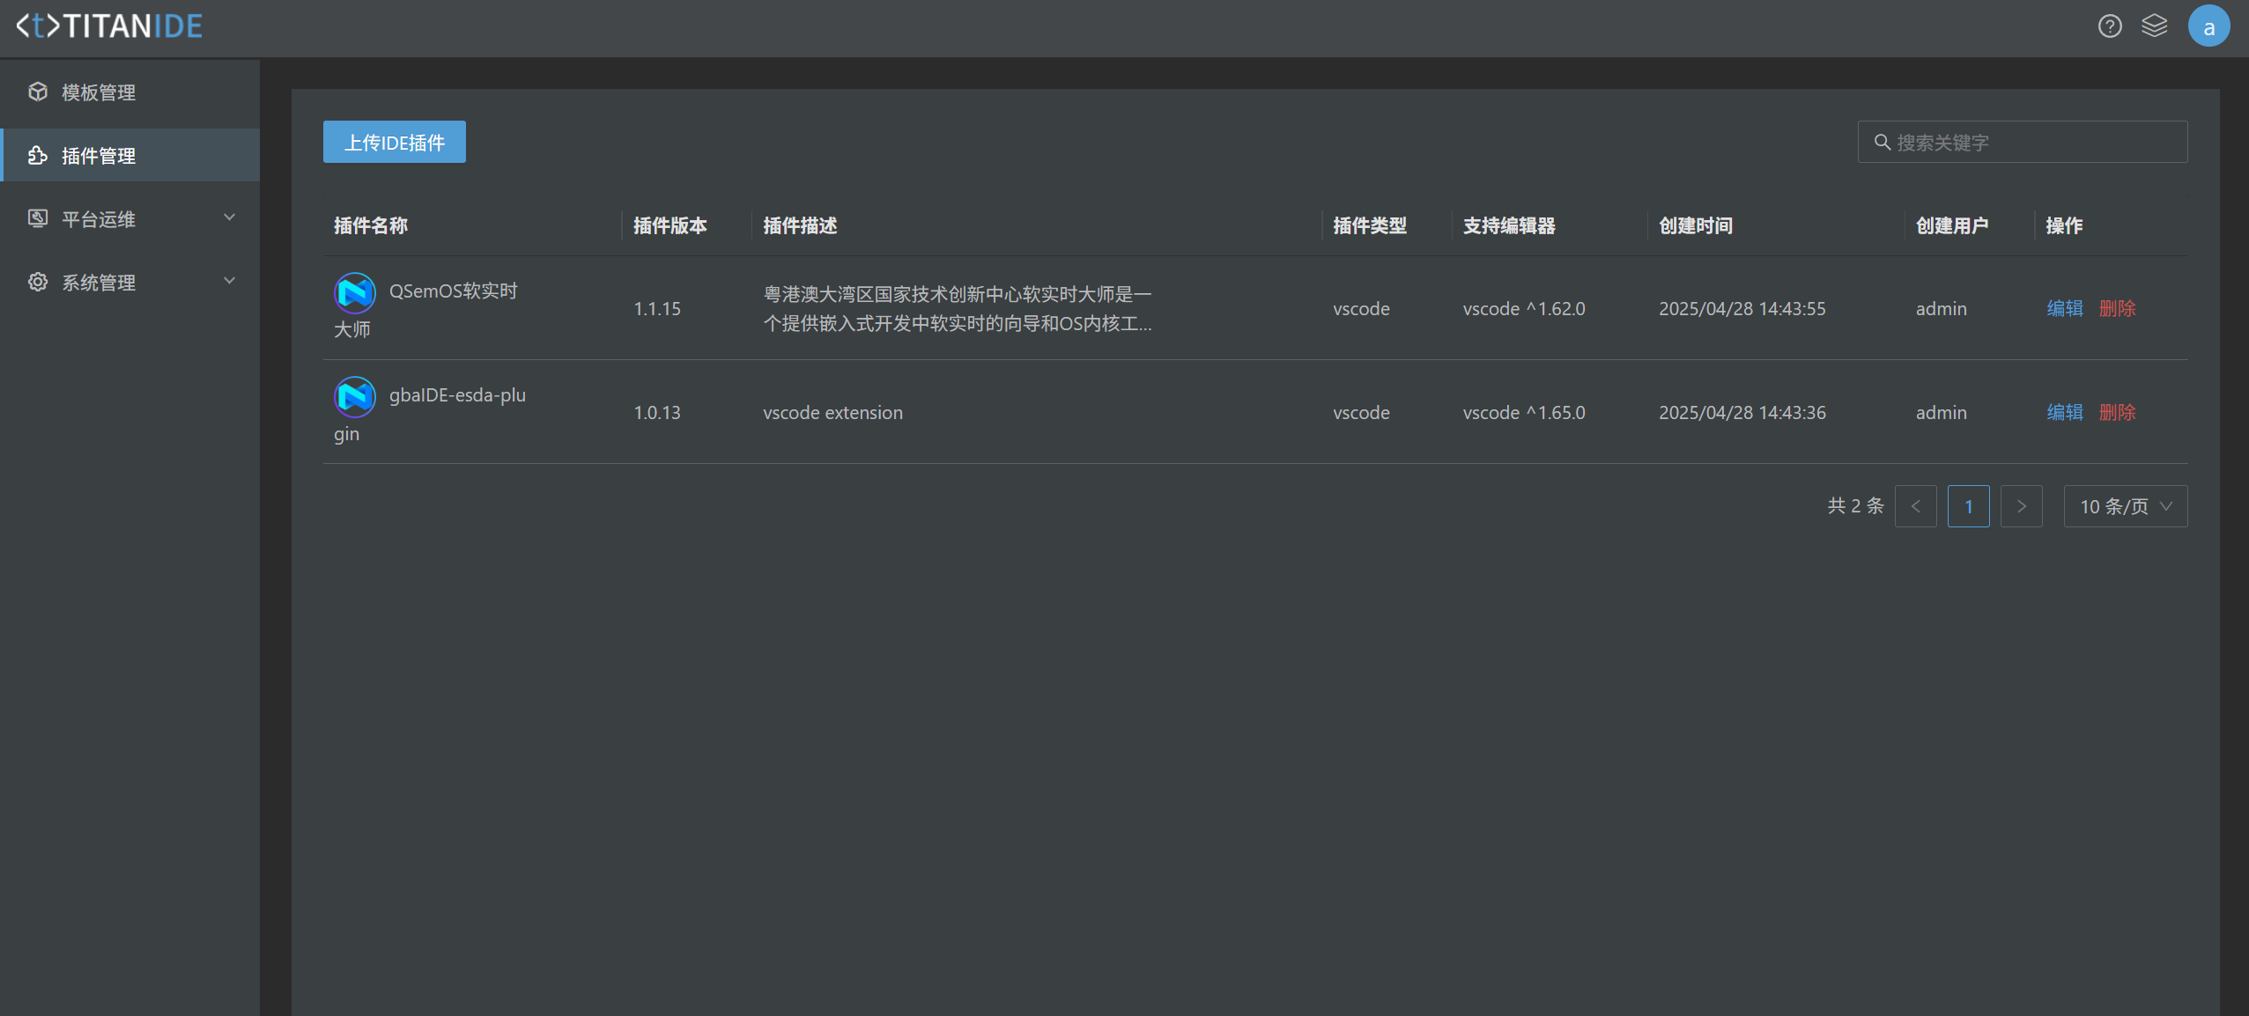Expand the 系统管理 submenu arrow

tap(229, 282)
